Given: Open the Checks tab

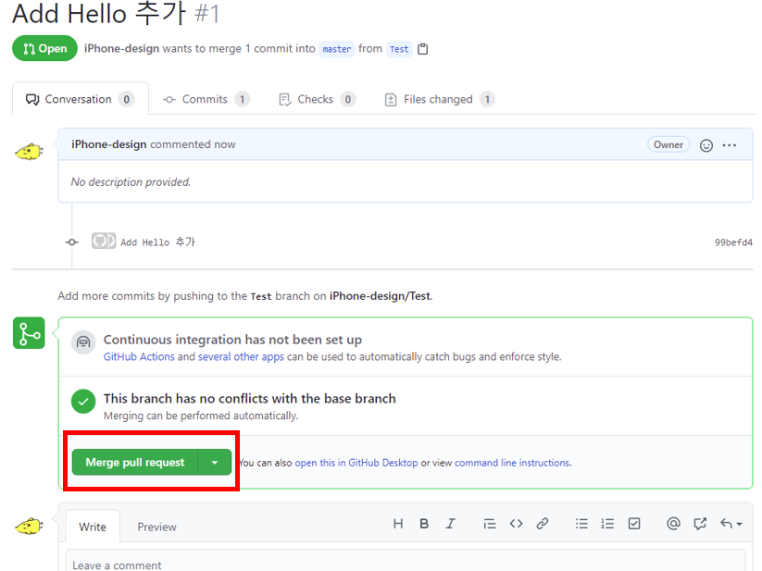Looking at the screenshot, I should point(318,99).
